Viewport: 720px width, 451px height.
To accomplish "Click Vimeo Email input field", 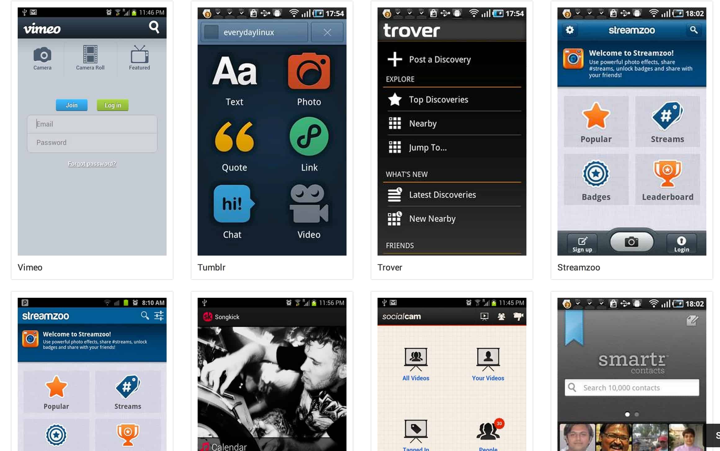I will [x=93, y=124].
